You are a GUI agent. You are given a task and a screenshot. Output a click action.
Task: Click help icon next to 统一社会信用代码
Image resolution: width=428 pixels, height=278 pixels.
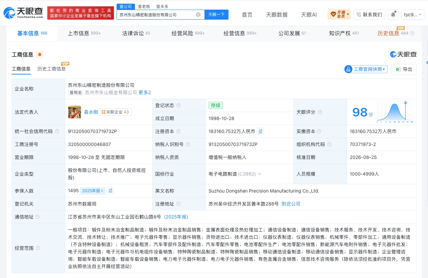coord(57,131)
